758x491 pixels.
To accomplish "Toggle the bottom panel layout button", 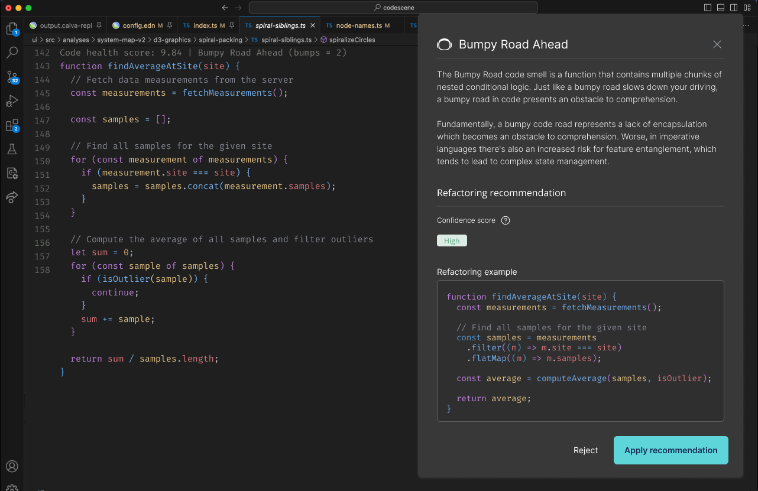I will 721,8.
